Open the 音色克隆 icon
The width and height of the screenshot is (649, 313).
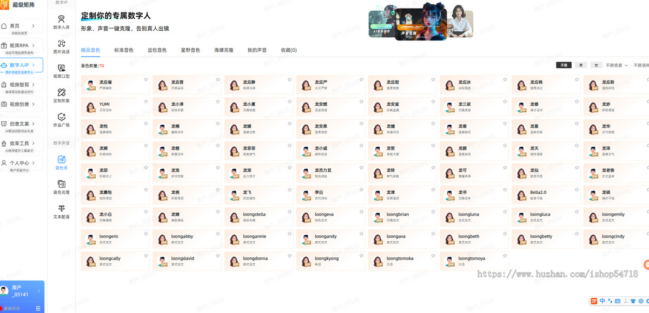[61, 183]
